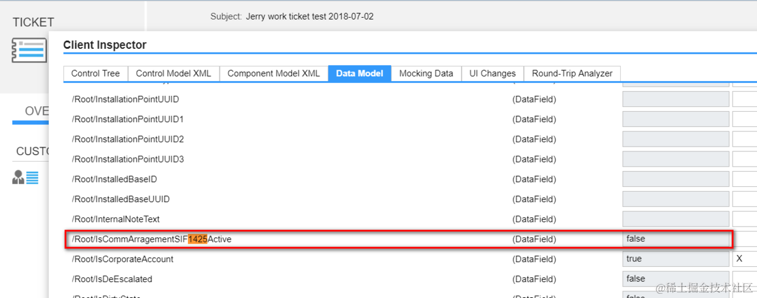The image size is (757, 298).
Task: Click the InternalNoteText value field
Action: pos(676,219)
